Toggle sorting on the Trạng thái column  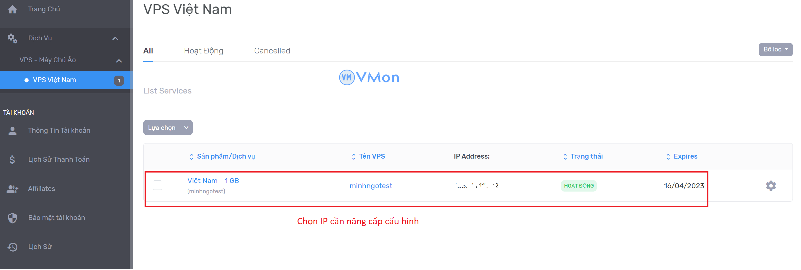pos(565,156)
